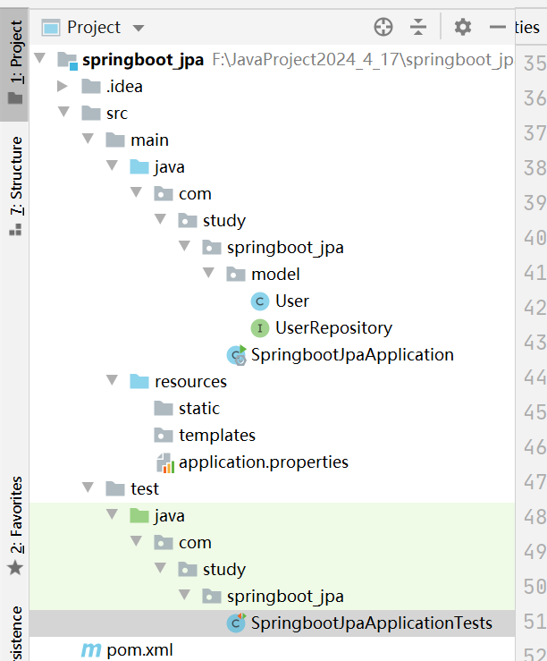Screen dimensions: 547x661
Task: Click the User class icon
Action: click(260, 301)
